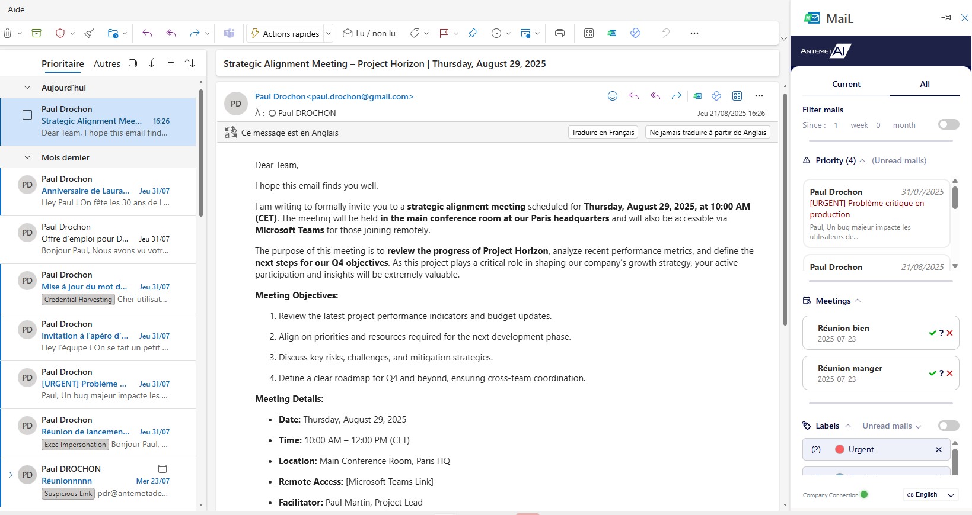Click Traduire en Français button
Image resolution: width=972 pixels, height=515 pixels.
pos(603,133)
